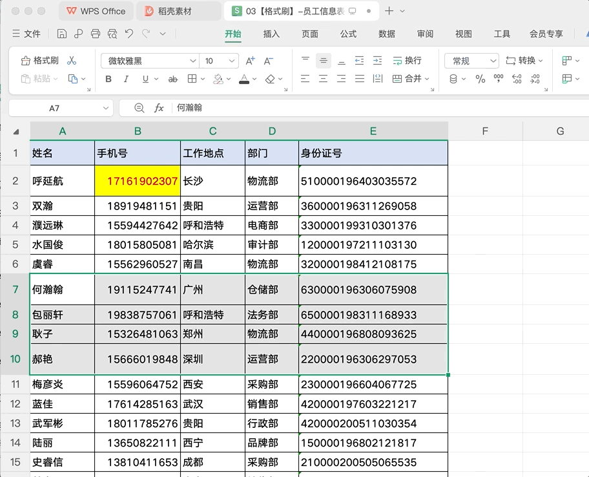The height and width of the screenshot is (477, 589).
Task: Click the font color A swatch
Action: pos(244,79)
